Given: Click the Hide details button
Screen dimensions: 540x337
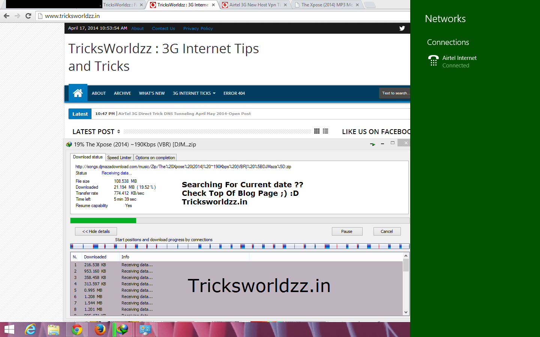Looking at the screenshot, I should pyautogui.click(x=96, y=231).
